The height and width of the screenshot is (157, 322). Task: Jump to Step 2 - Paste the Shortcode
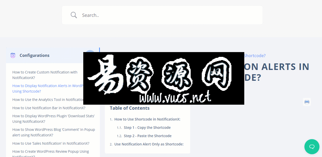tap(148, 136)
